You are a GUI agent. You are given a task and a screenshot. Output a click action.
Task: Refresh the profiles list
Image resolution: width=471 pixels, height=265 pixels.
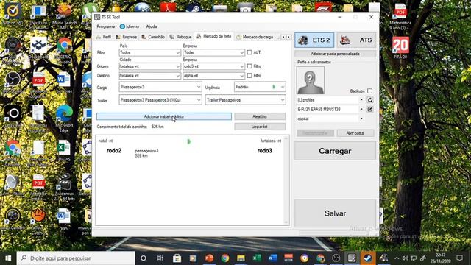[x=369, y=100]
